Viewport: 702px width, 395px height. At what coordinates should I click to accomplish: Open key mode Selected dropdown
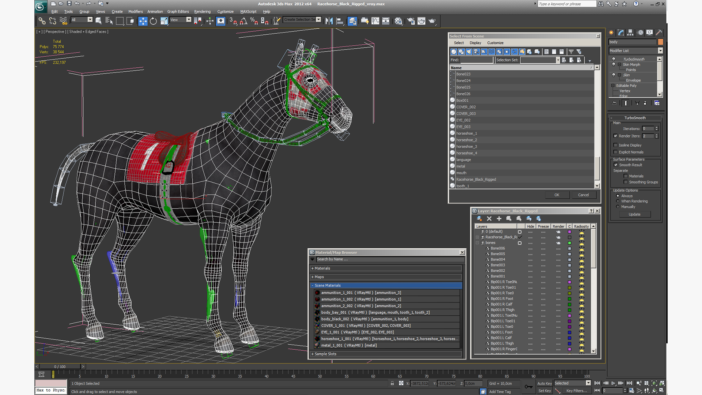coord(588,383)
